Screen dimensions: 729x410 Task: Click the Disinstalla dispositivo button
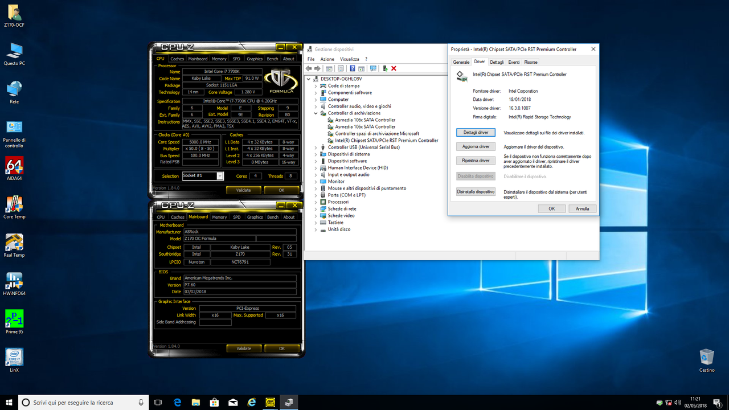point(476,192)
